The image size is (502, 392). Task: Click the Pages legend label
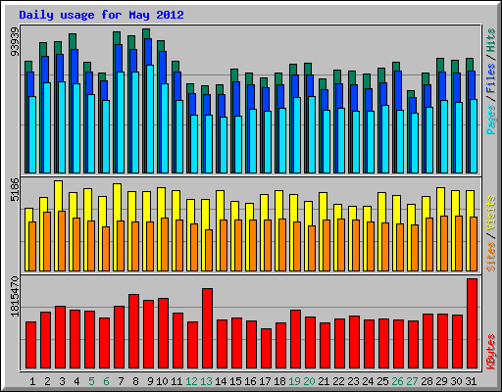click(x=491, y=120)
